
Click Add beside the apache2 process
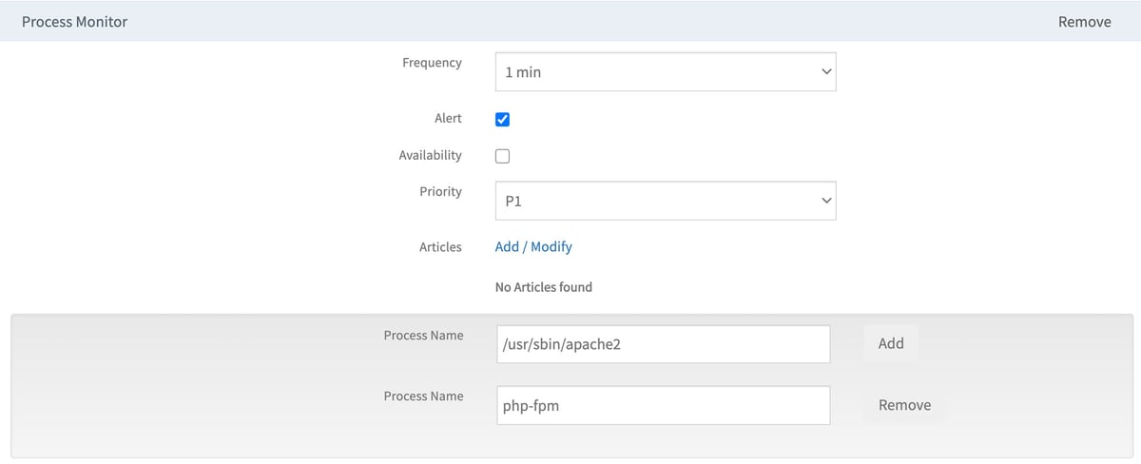(891, 343)
